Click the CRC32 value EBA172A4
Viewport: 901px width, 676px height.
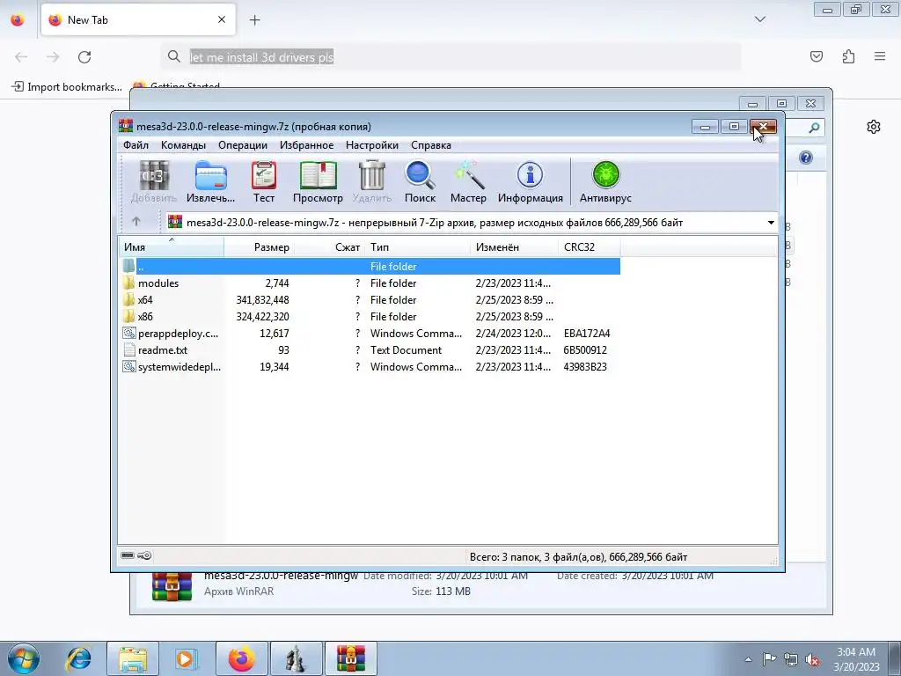coord(587,333)
